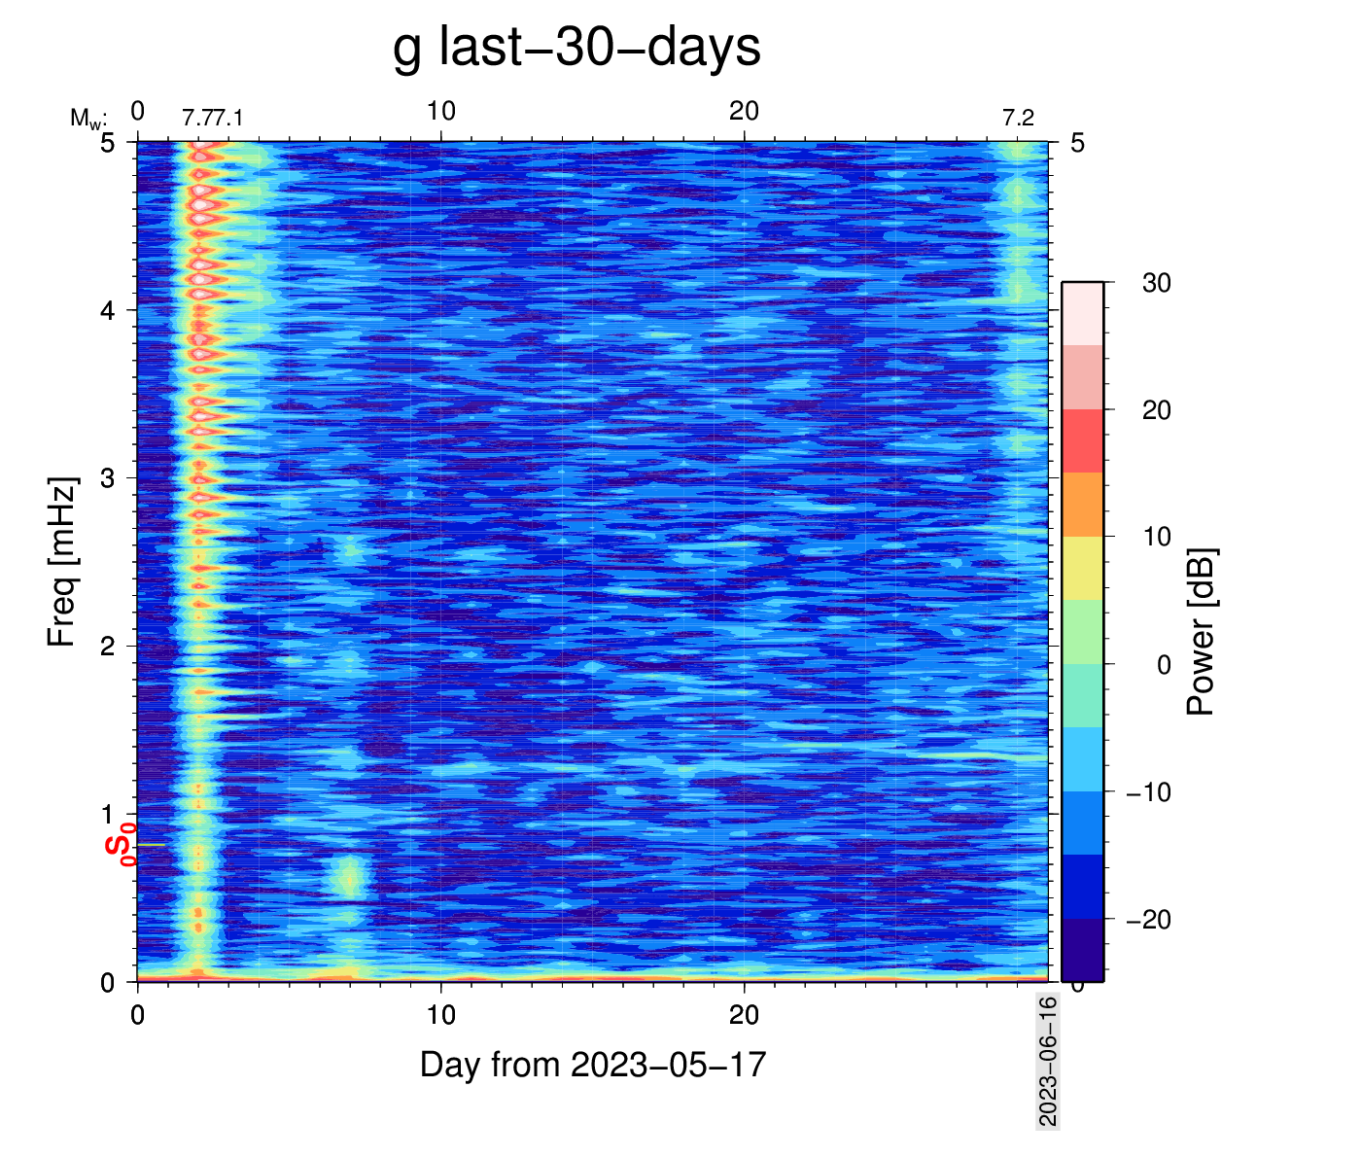Click the 7.77.1 magnitude label at top
This screenshot has width=1361, height=1157.
pos(212,119)
